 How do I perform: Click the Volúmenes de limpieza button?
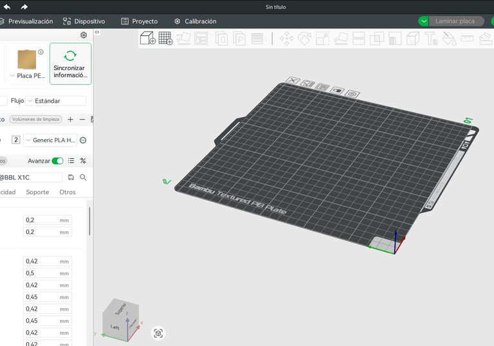[35, 119]
